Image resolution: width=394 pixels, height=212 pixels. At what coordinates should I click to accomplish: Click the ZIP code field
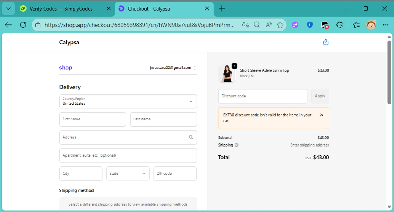point(175,174)
